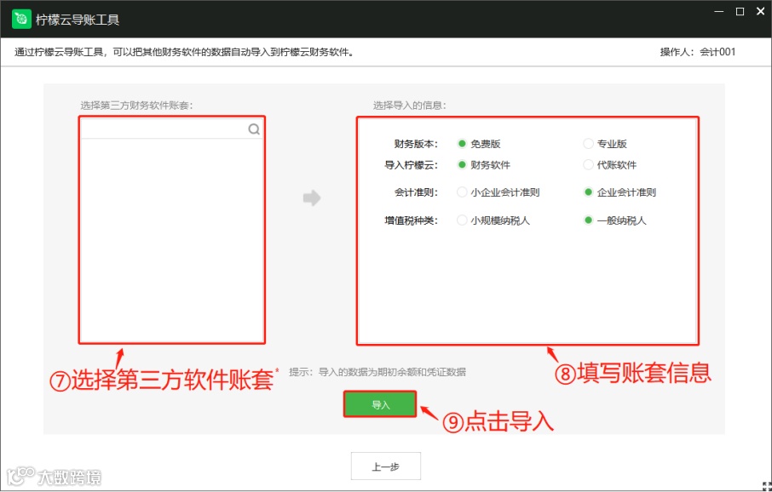Viewport: 772px width, 492px height.
Task: Choose 代账软件 as import target
Action: pos(588,165)
